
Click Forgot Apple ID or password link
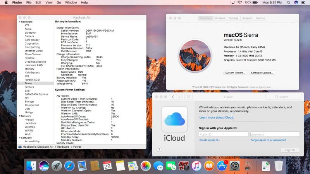[268, 140]
